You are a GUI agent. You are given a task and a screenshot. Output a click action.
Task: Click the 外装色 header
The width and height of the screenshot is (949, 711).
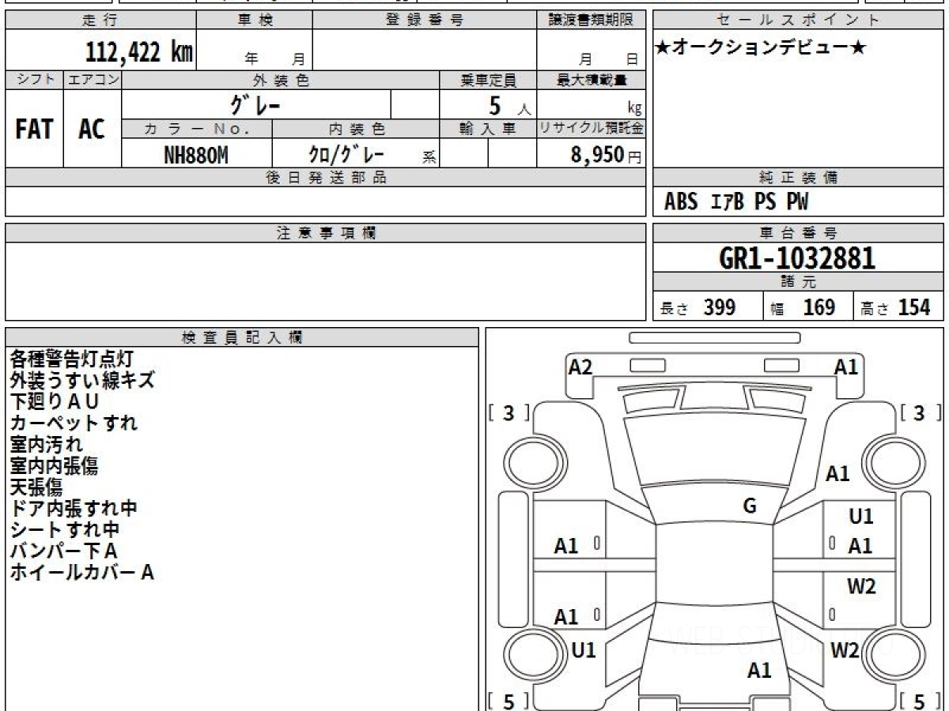coord(281,80)
